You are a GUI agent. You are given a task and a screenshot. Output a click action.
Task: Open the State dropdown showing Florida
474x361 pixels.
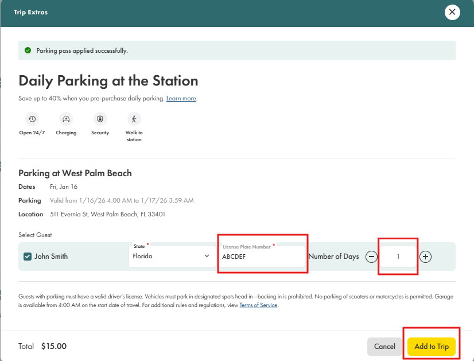click(172, 257)
